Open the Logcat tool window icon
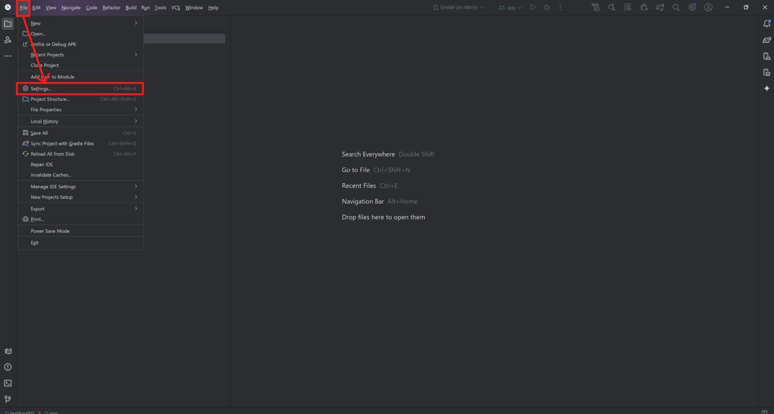The width and height of the screenshot is (774, 414). click(x=8, y=351)
